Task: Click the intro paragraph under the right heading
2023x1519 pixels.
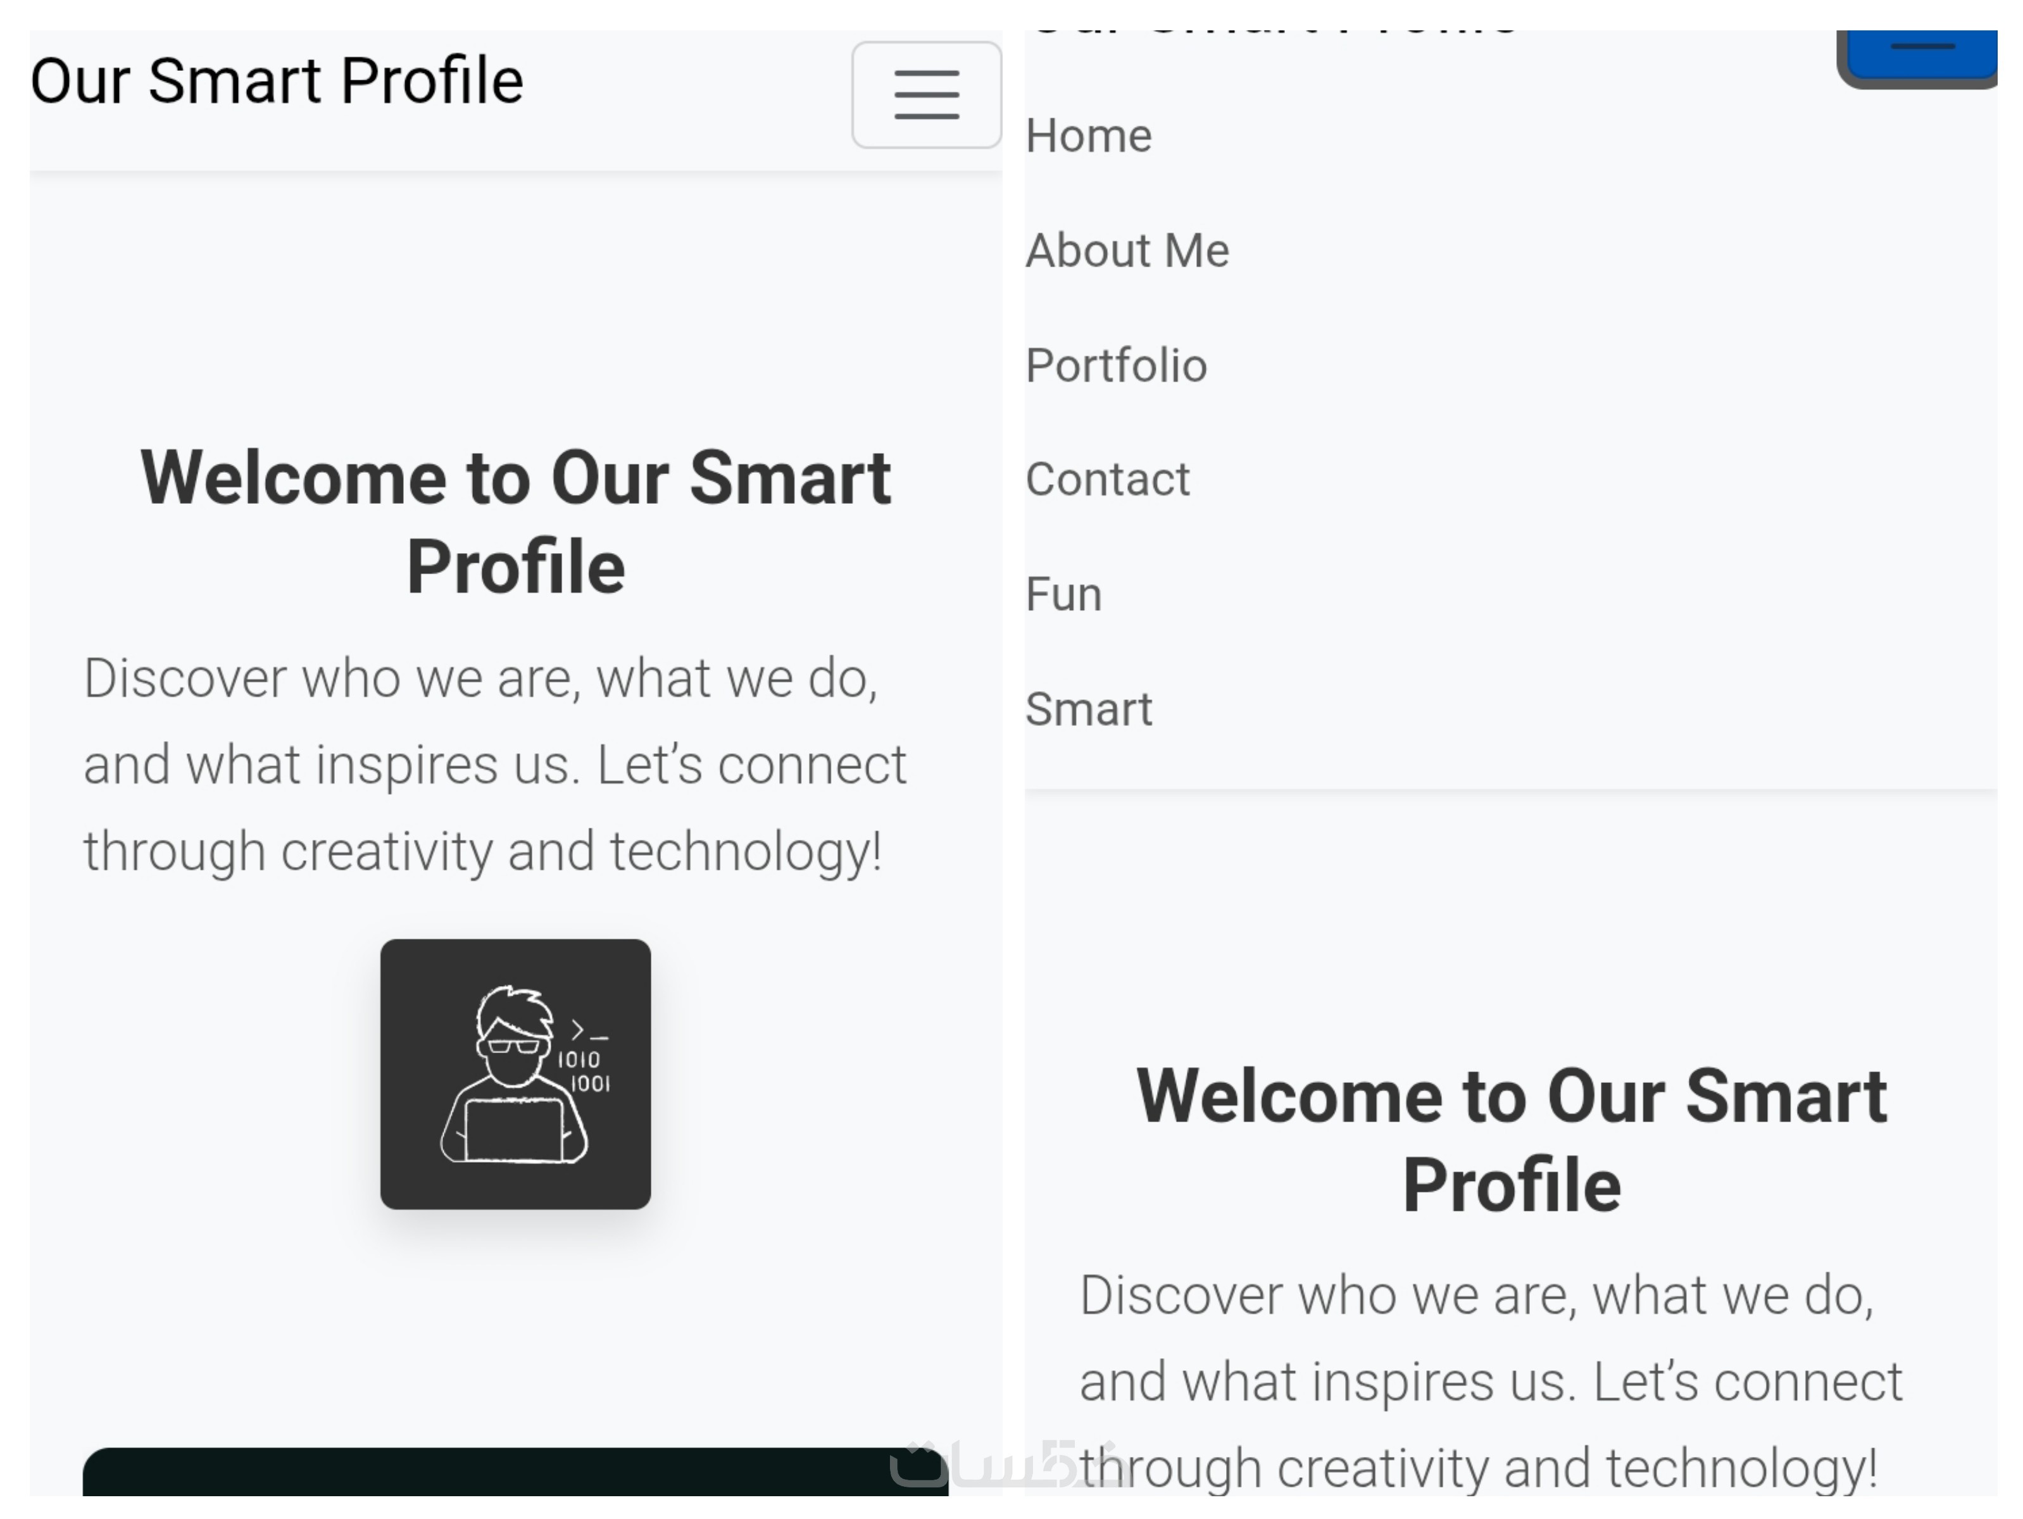Action: (x=1491, y=1381)
